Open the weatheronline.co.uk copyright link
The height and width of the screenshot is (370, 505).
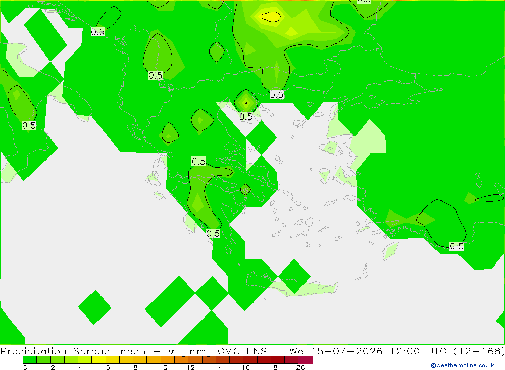(x=462, y=365)
